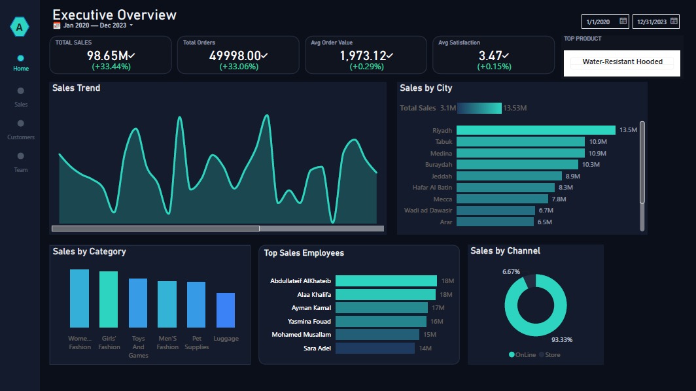This screenshot has height=391, width=696.
Task: Click calendar icon beside Jan 2020 range
Action: 57,25
